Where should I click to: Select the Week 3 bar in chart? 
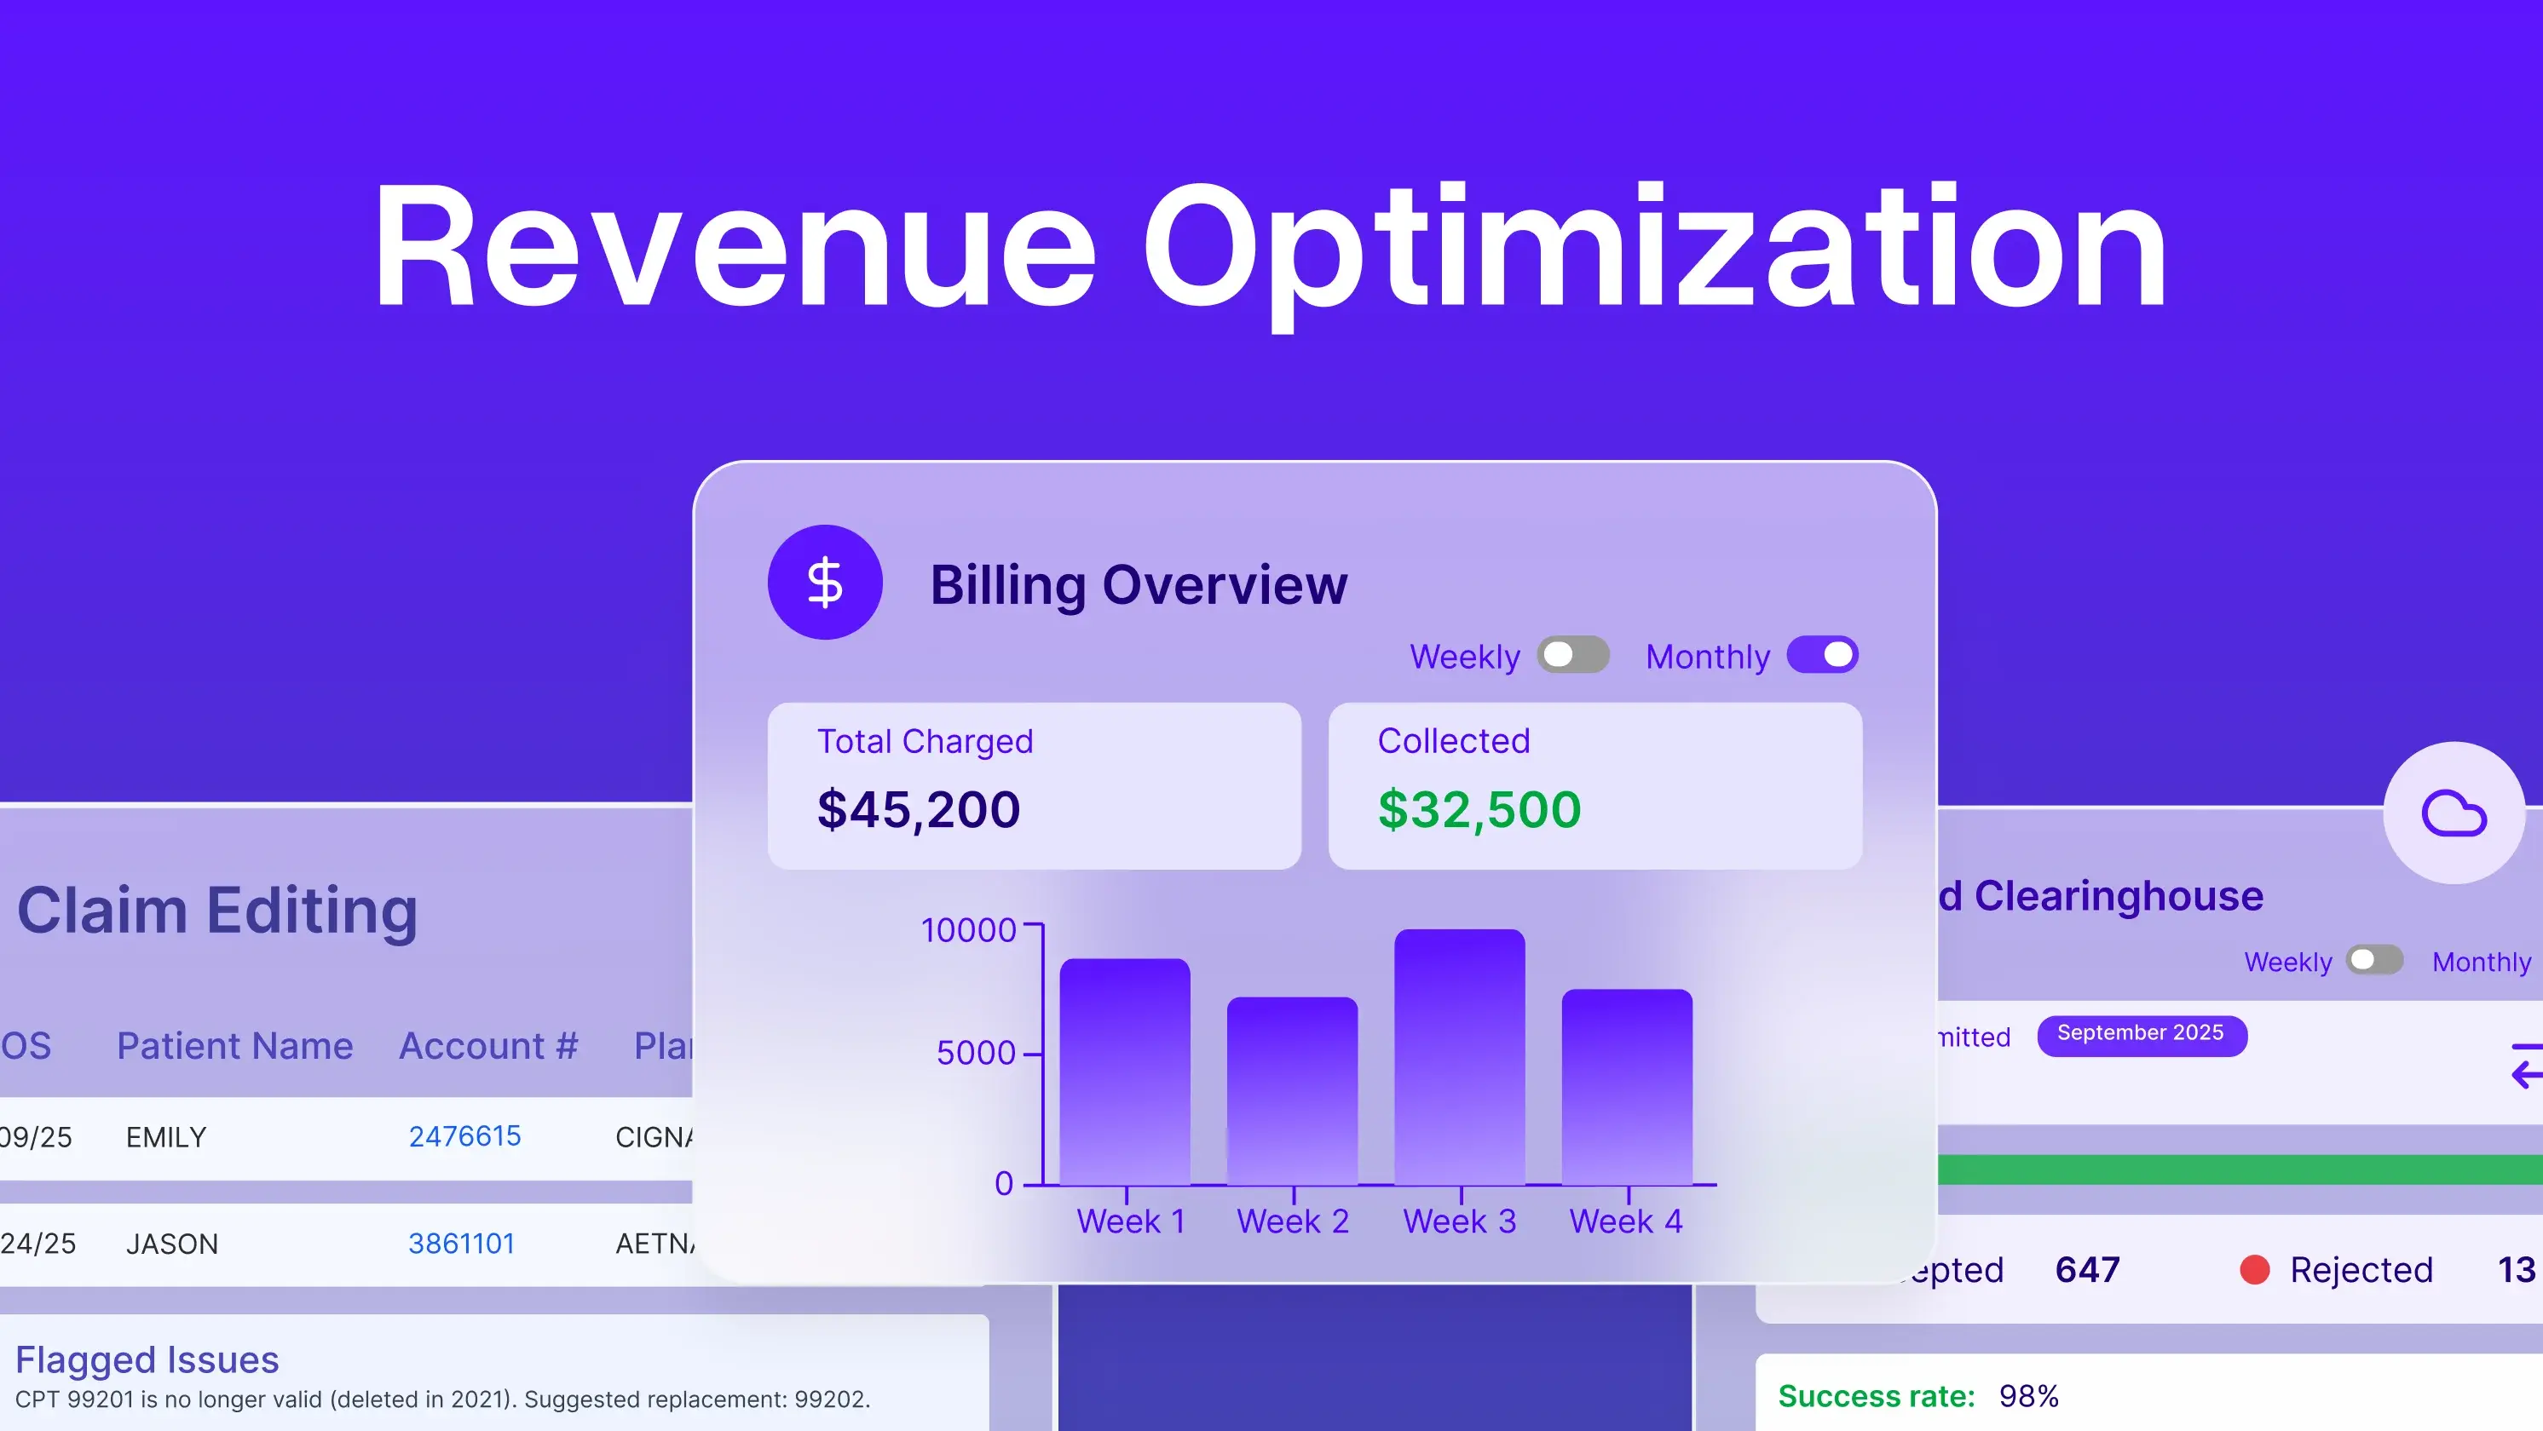point(1458,1058)
